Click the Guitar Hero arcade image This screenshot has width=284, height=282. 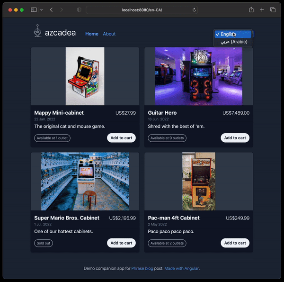coord(199,76)
